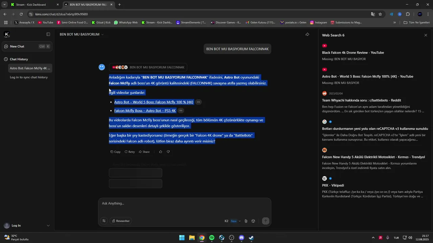Click Log in to sync chat history
This screenshot has width=433, height=243.
tap(29, 77)
